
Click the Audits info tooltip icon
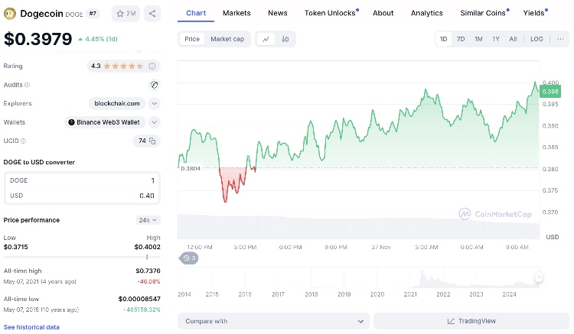[27, 85]
